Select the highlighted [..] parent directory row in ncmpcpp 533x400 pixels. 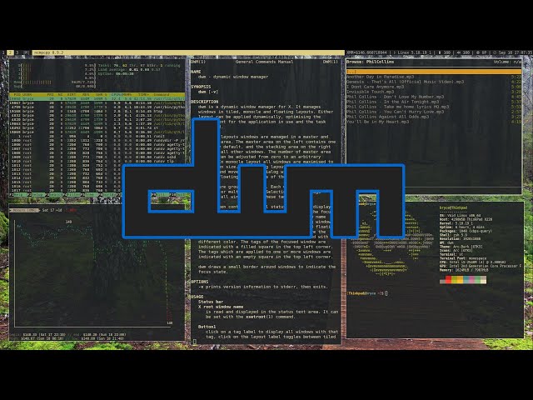point(434,72)
